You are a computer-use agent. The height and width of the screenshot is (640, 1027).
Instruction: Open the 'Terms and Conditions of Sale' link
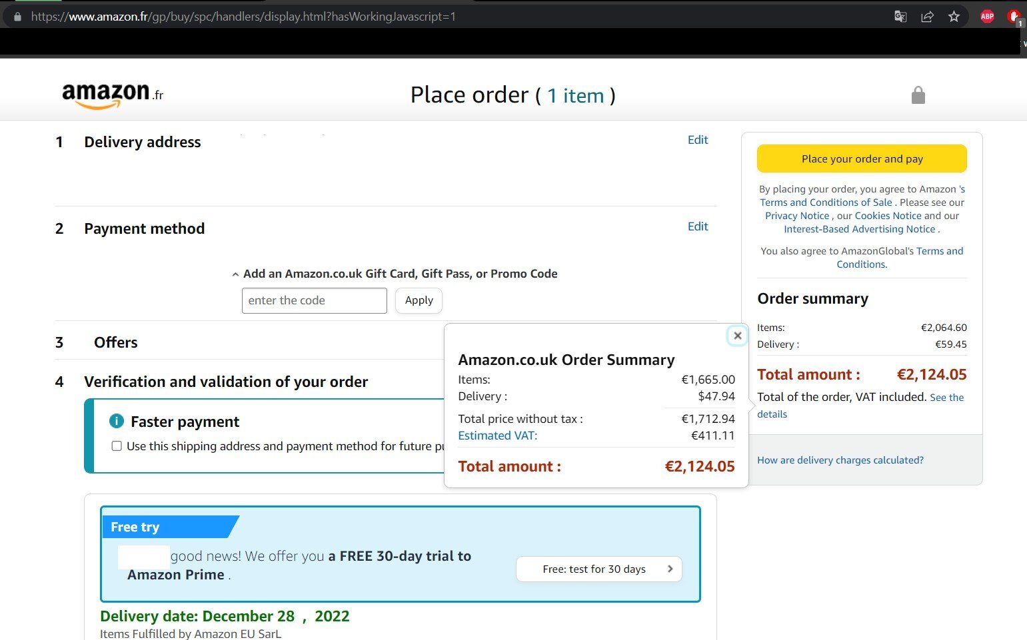click(x=826, y=202)
